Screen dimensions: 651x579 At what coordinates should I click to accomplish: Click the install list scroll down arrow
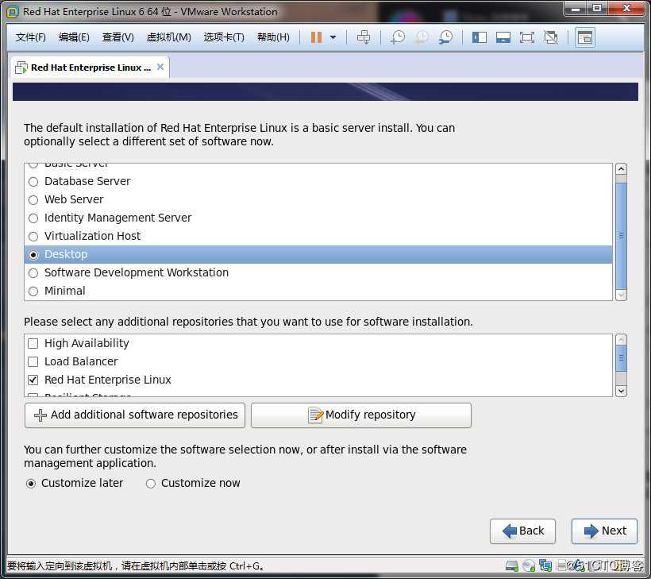pyautogui.click(x=621, y=295)
